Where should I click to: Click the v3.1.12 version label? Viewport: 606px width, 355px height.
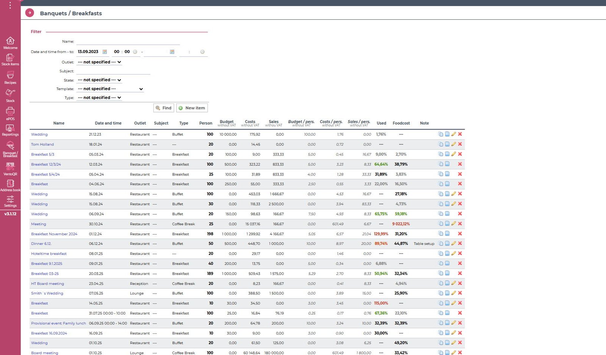point(10,214)
